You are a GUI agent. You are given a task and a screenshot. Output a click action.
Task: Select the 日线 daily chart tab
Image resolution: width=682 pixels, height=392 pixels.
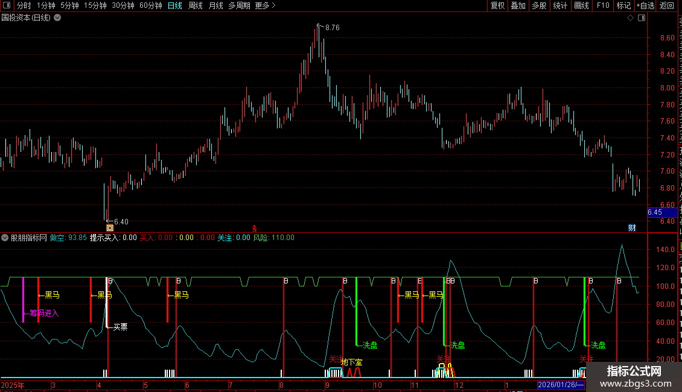pyautogui.click(x=175, y=5)
